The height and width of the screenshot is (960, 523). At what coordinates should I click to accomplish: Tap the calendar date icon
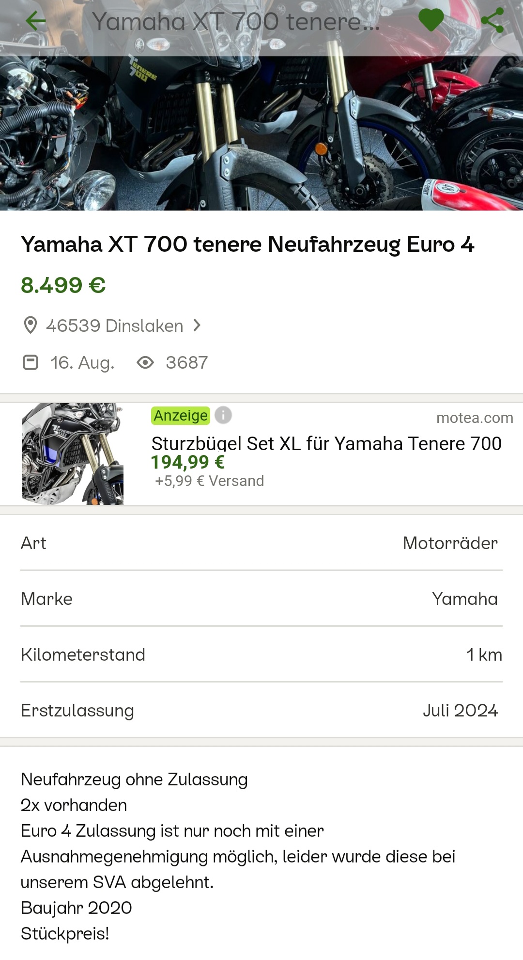coord(31,362)
